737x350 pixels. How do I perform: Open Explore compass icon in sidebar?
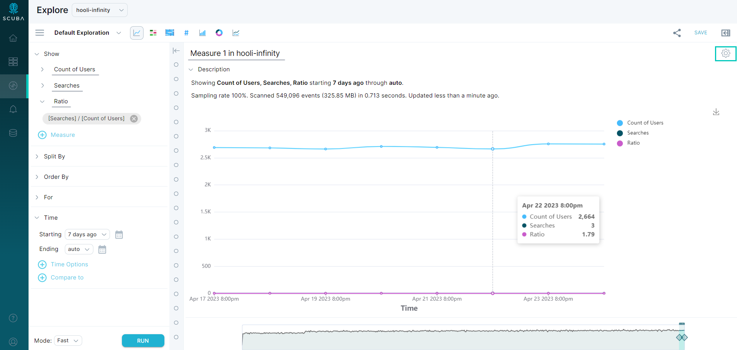(13, 86)
